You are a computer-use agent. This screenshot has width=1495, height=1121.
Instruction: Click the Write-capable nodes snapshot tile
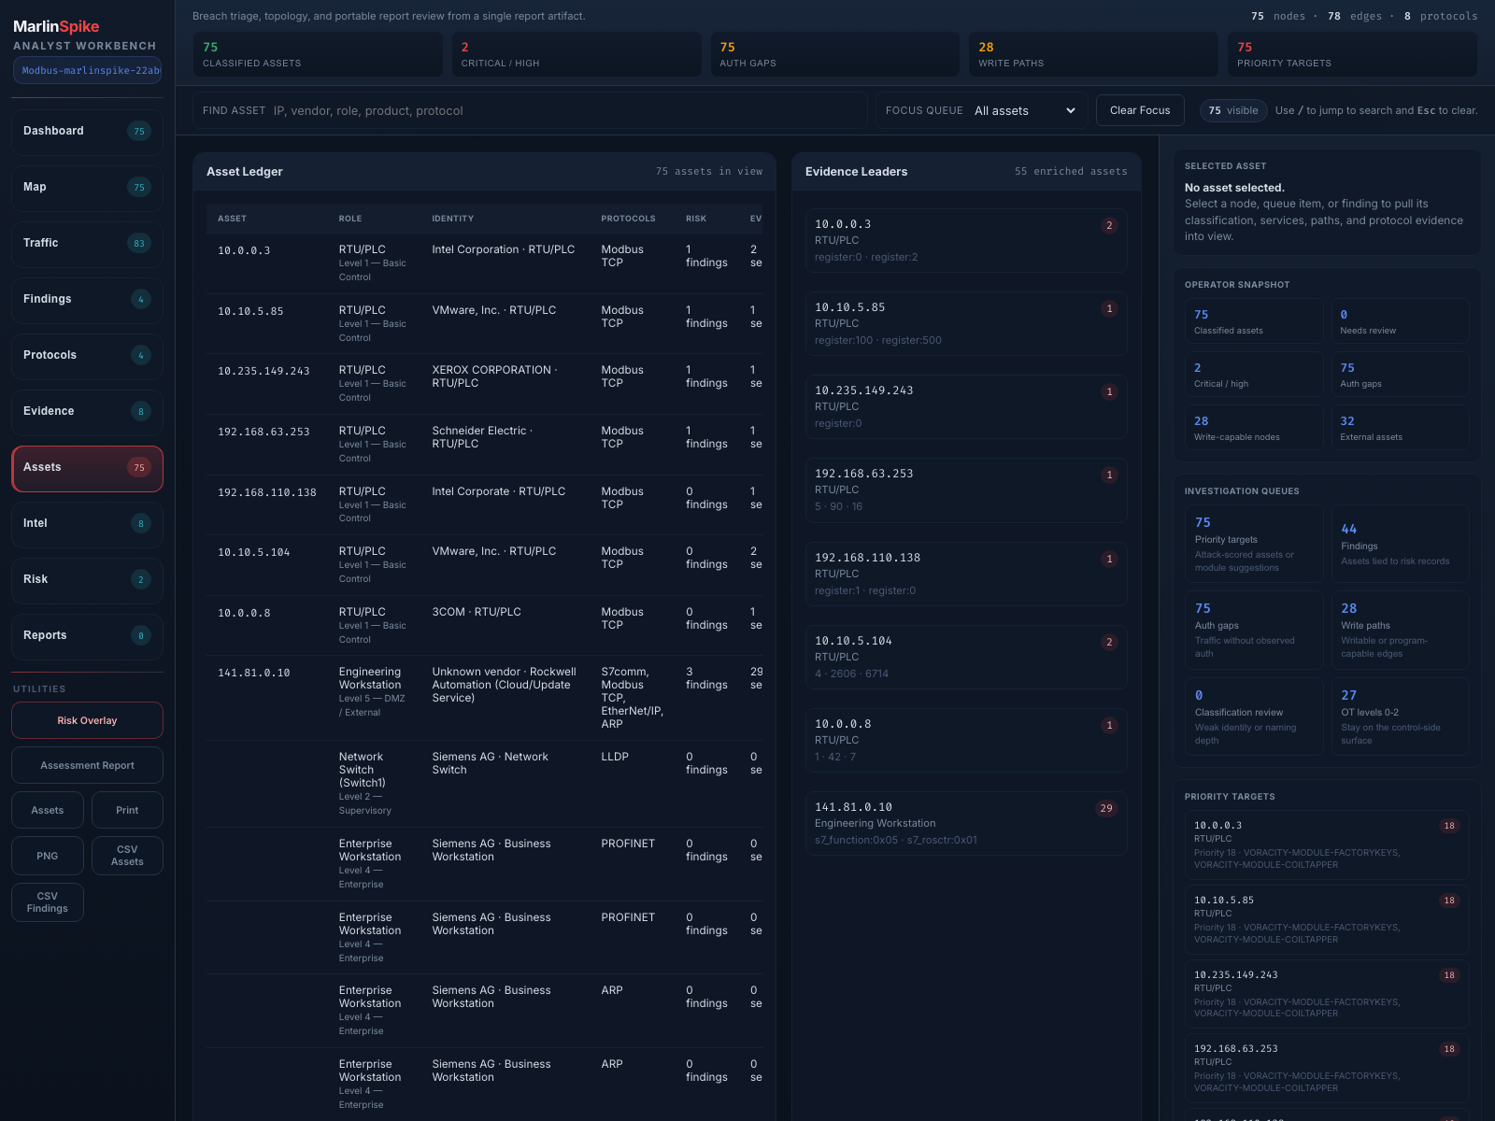(x=1254, y=428)
